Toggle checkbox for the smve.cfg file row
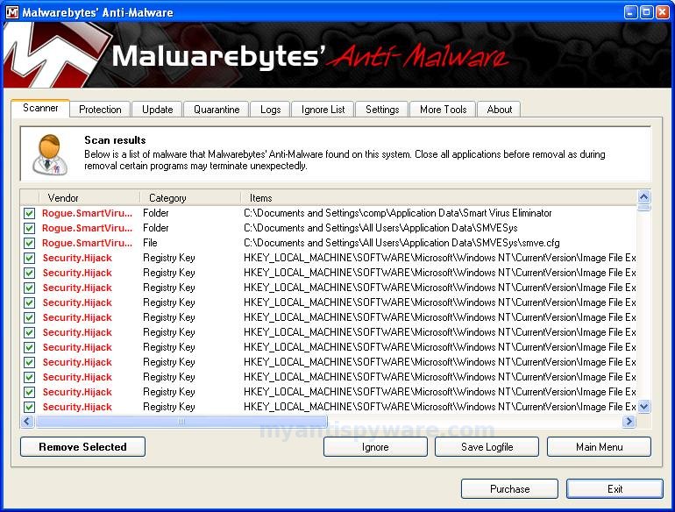This screenshot has height=512, width=675. point(29,243)
